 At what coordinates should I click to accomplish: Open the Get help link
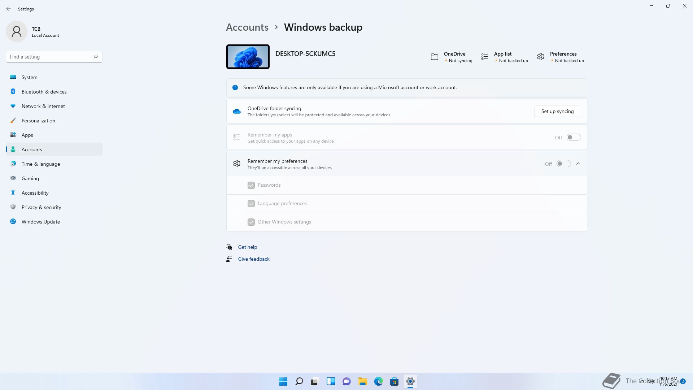[248, 247]
